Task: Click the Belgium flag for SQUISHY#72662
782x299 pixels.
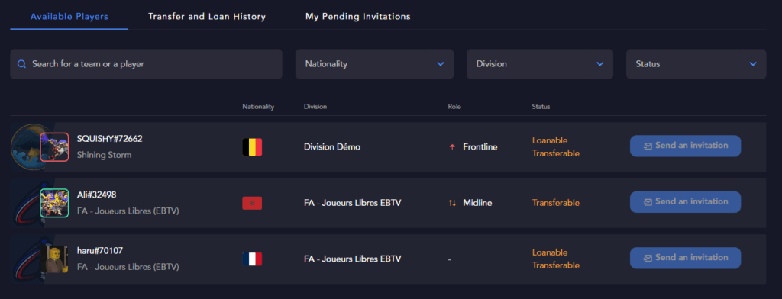Action: (252, 147)
